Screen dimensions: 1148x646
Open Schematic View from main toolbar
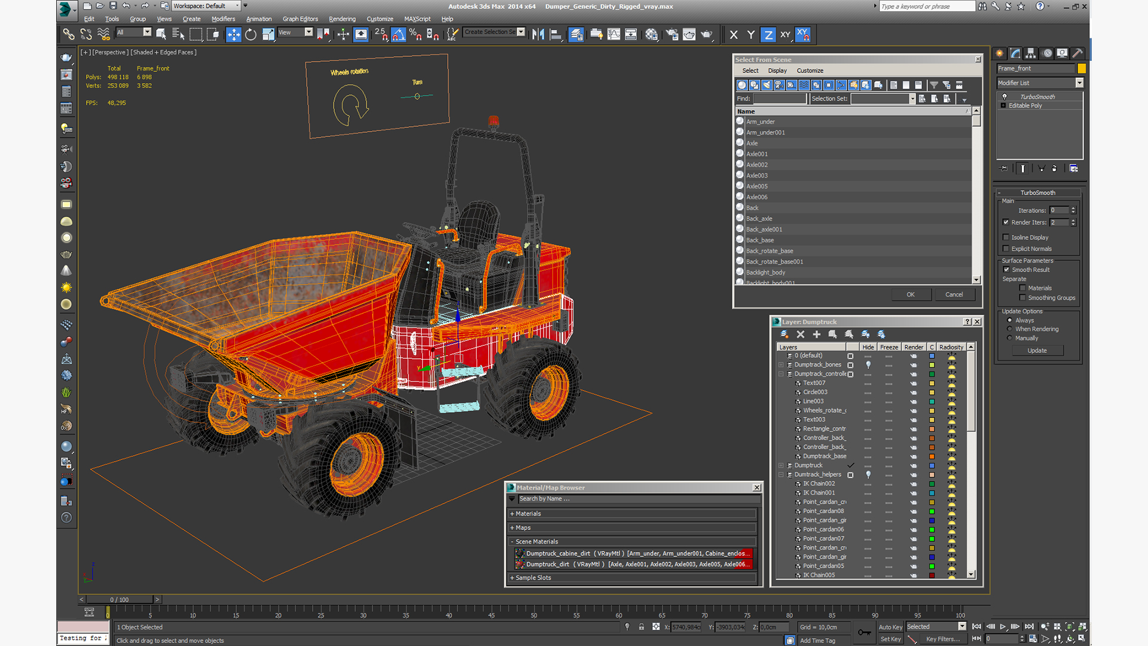631,35
